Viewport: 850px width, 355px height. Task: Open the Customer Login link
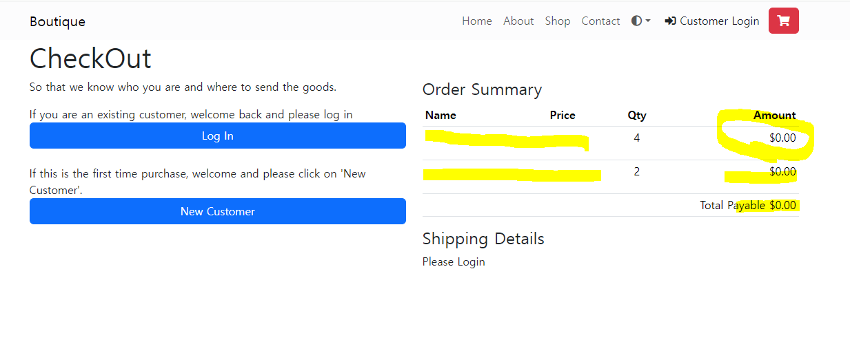coord(719,21)
